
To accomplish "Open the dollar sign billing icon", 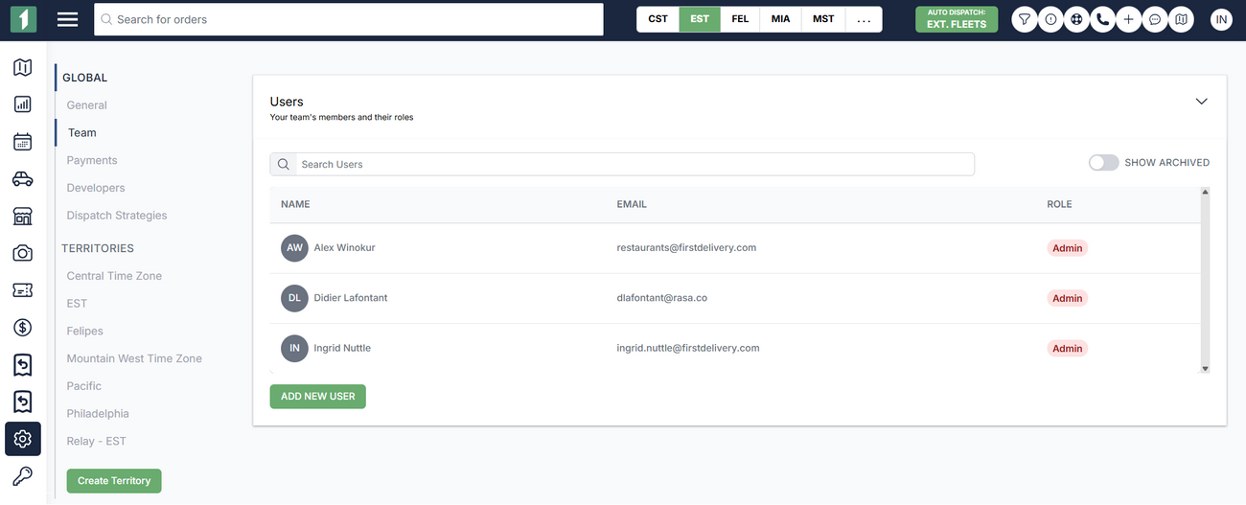I will click(x=23, y=328).
